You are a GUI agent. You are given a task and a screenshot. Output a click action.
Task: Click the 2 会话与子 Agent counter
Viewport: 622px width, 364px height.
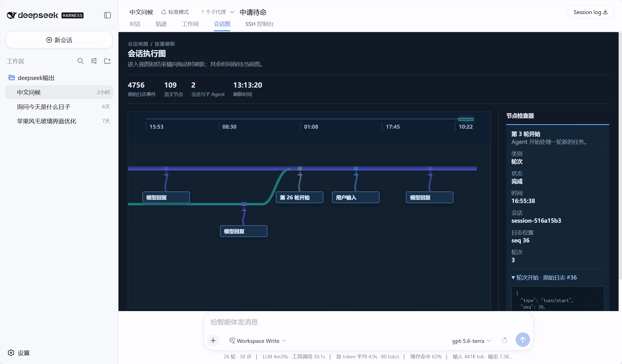pyautogui.click(x=208, y=89)
